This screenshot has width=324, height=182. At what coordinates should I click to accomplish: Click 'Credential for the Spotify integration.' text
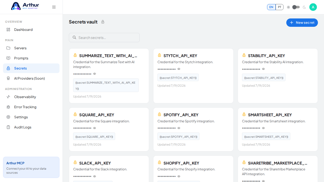point(186,121)
